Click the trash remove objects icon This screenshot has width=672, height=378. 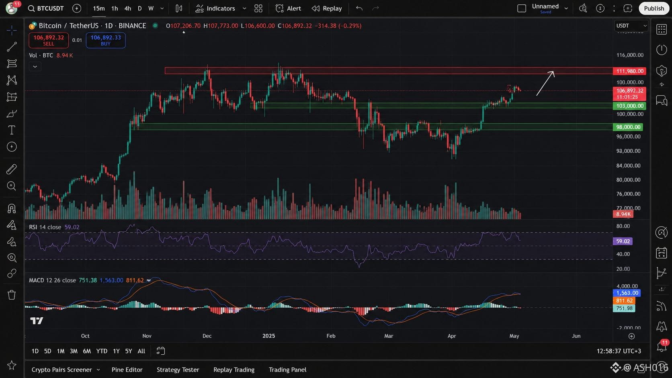[12, 295]
